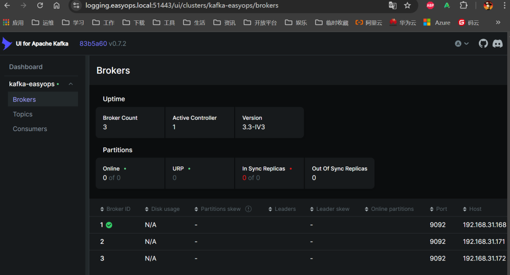Click the Partitions skew info icon

coord(248,209)
